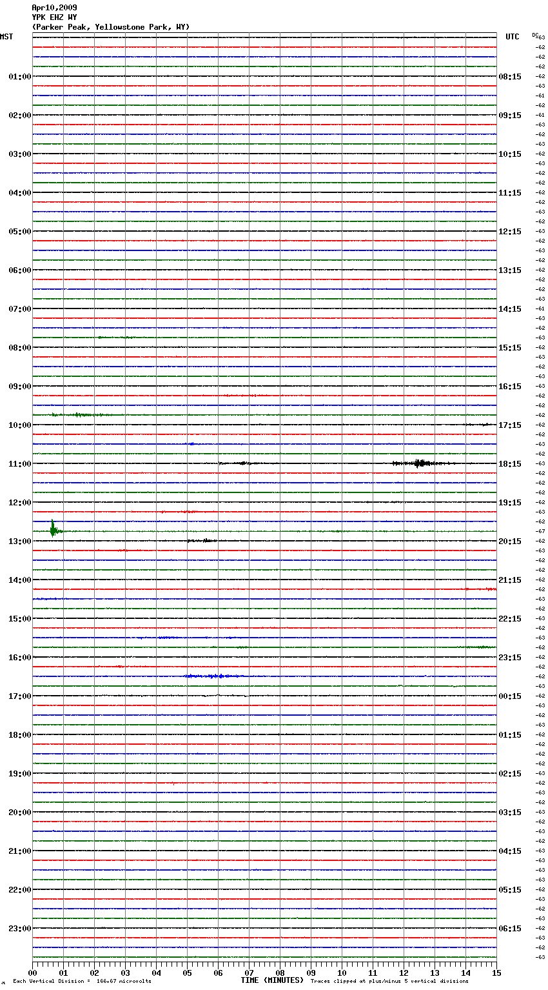This screenshot has height=990, width=548.
Task: Click the 23:15 UTC time label
Action: pyautogui.click(x=510, y=658)
